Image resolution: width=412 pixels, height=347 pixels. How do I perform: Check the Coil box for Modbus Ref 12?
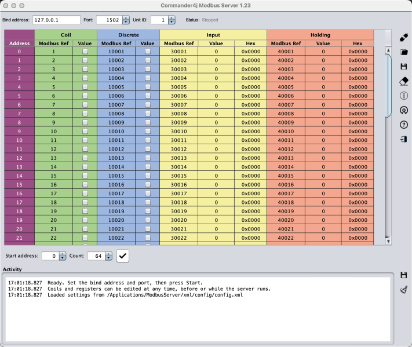tap(85, 149)
